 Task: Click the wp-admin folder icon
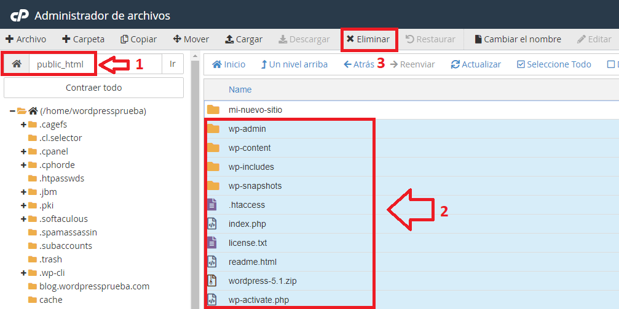click(x=213, y=129)
